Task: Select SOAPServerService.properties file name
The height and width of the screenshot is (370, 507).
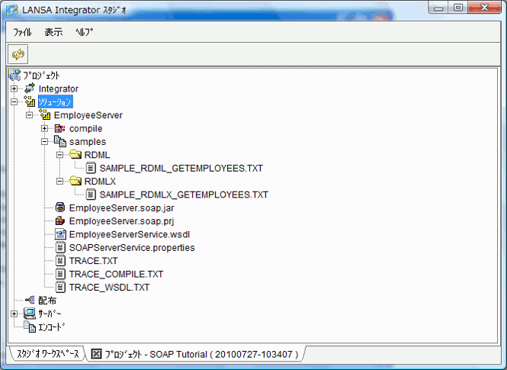Action: (x=132, y=248)
